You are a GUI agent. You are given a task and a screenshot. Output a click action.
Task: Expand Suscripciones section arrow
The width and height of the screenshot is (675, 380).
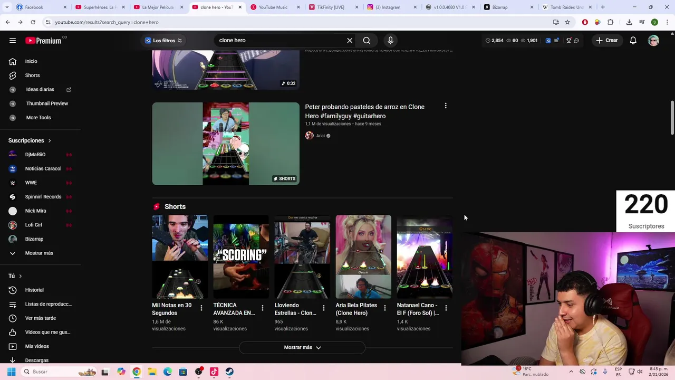tap(50, 141)
